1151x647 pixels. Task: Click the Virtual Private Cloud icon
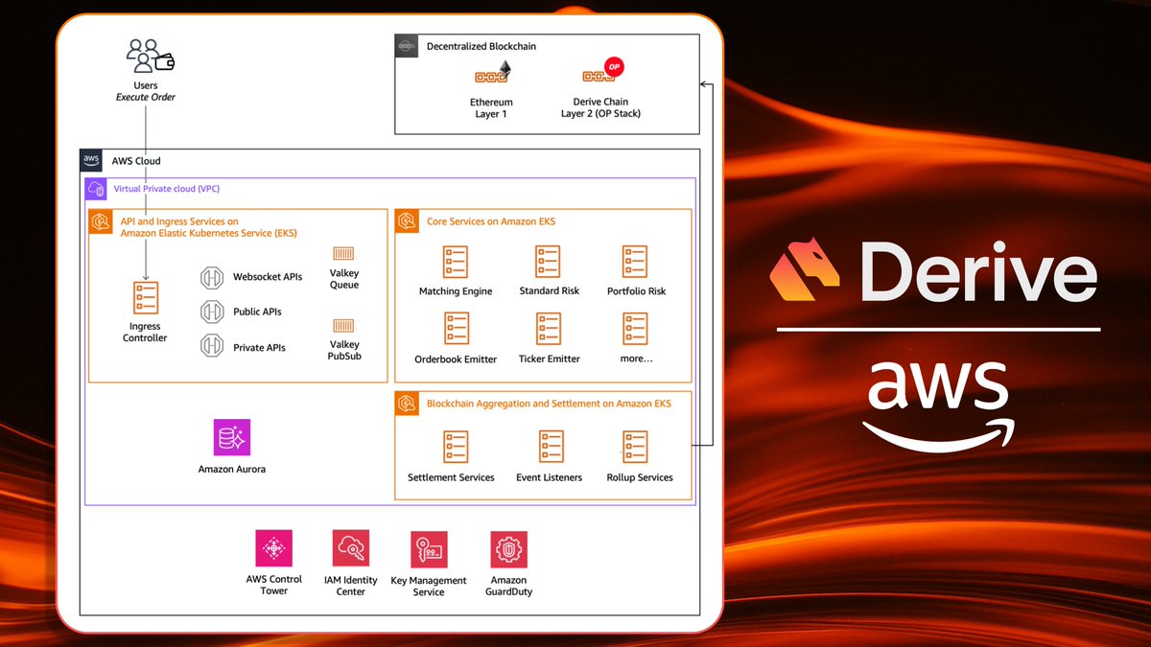click(96, 189)
